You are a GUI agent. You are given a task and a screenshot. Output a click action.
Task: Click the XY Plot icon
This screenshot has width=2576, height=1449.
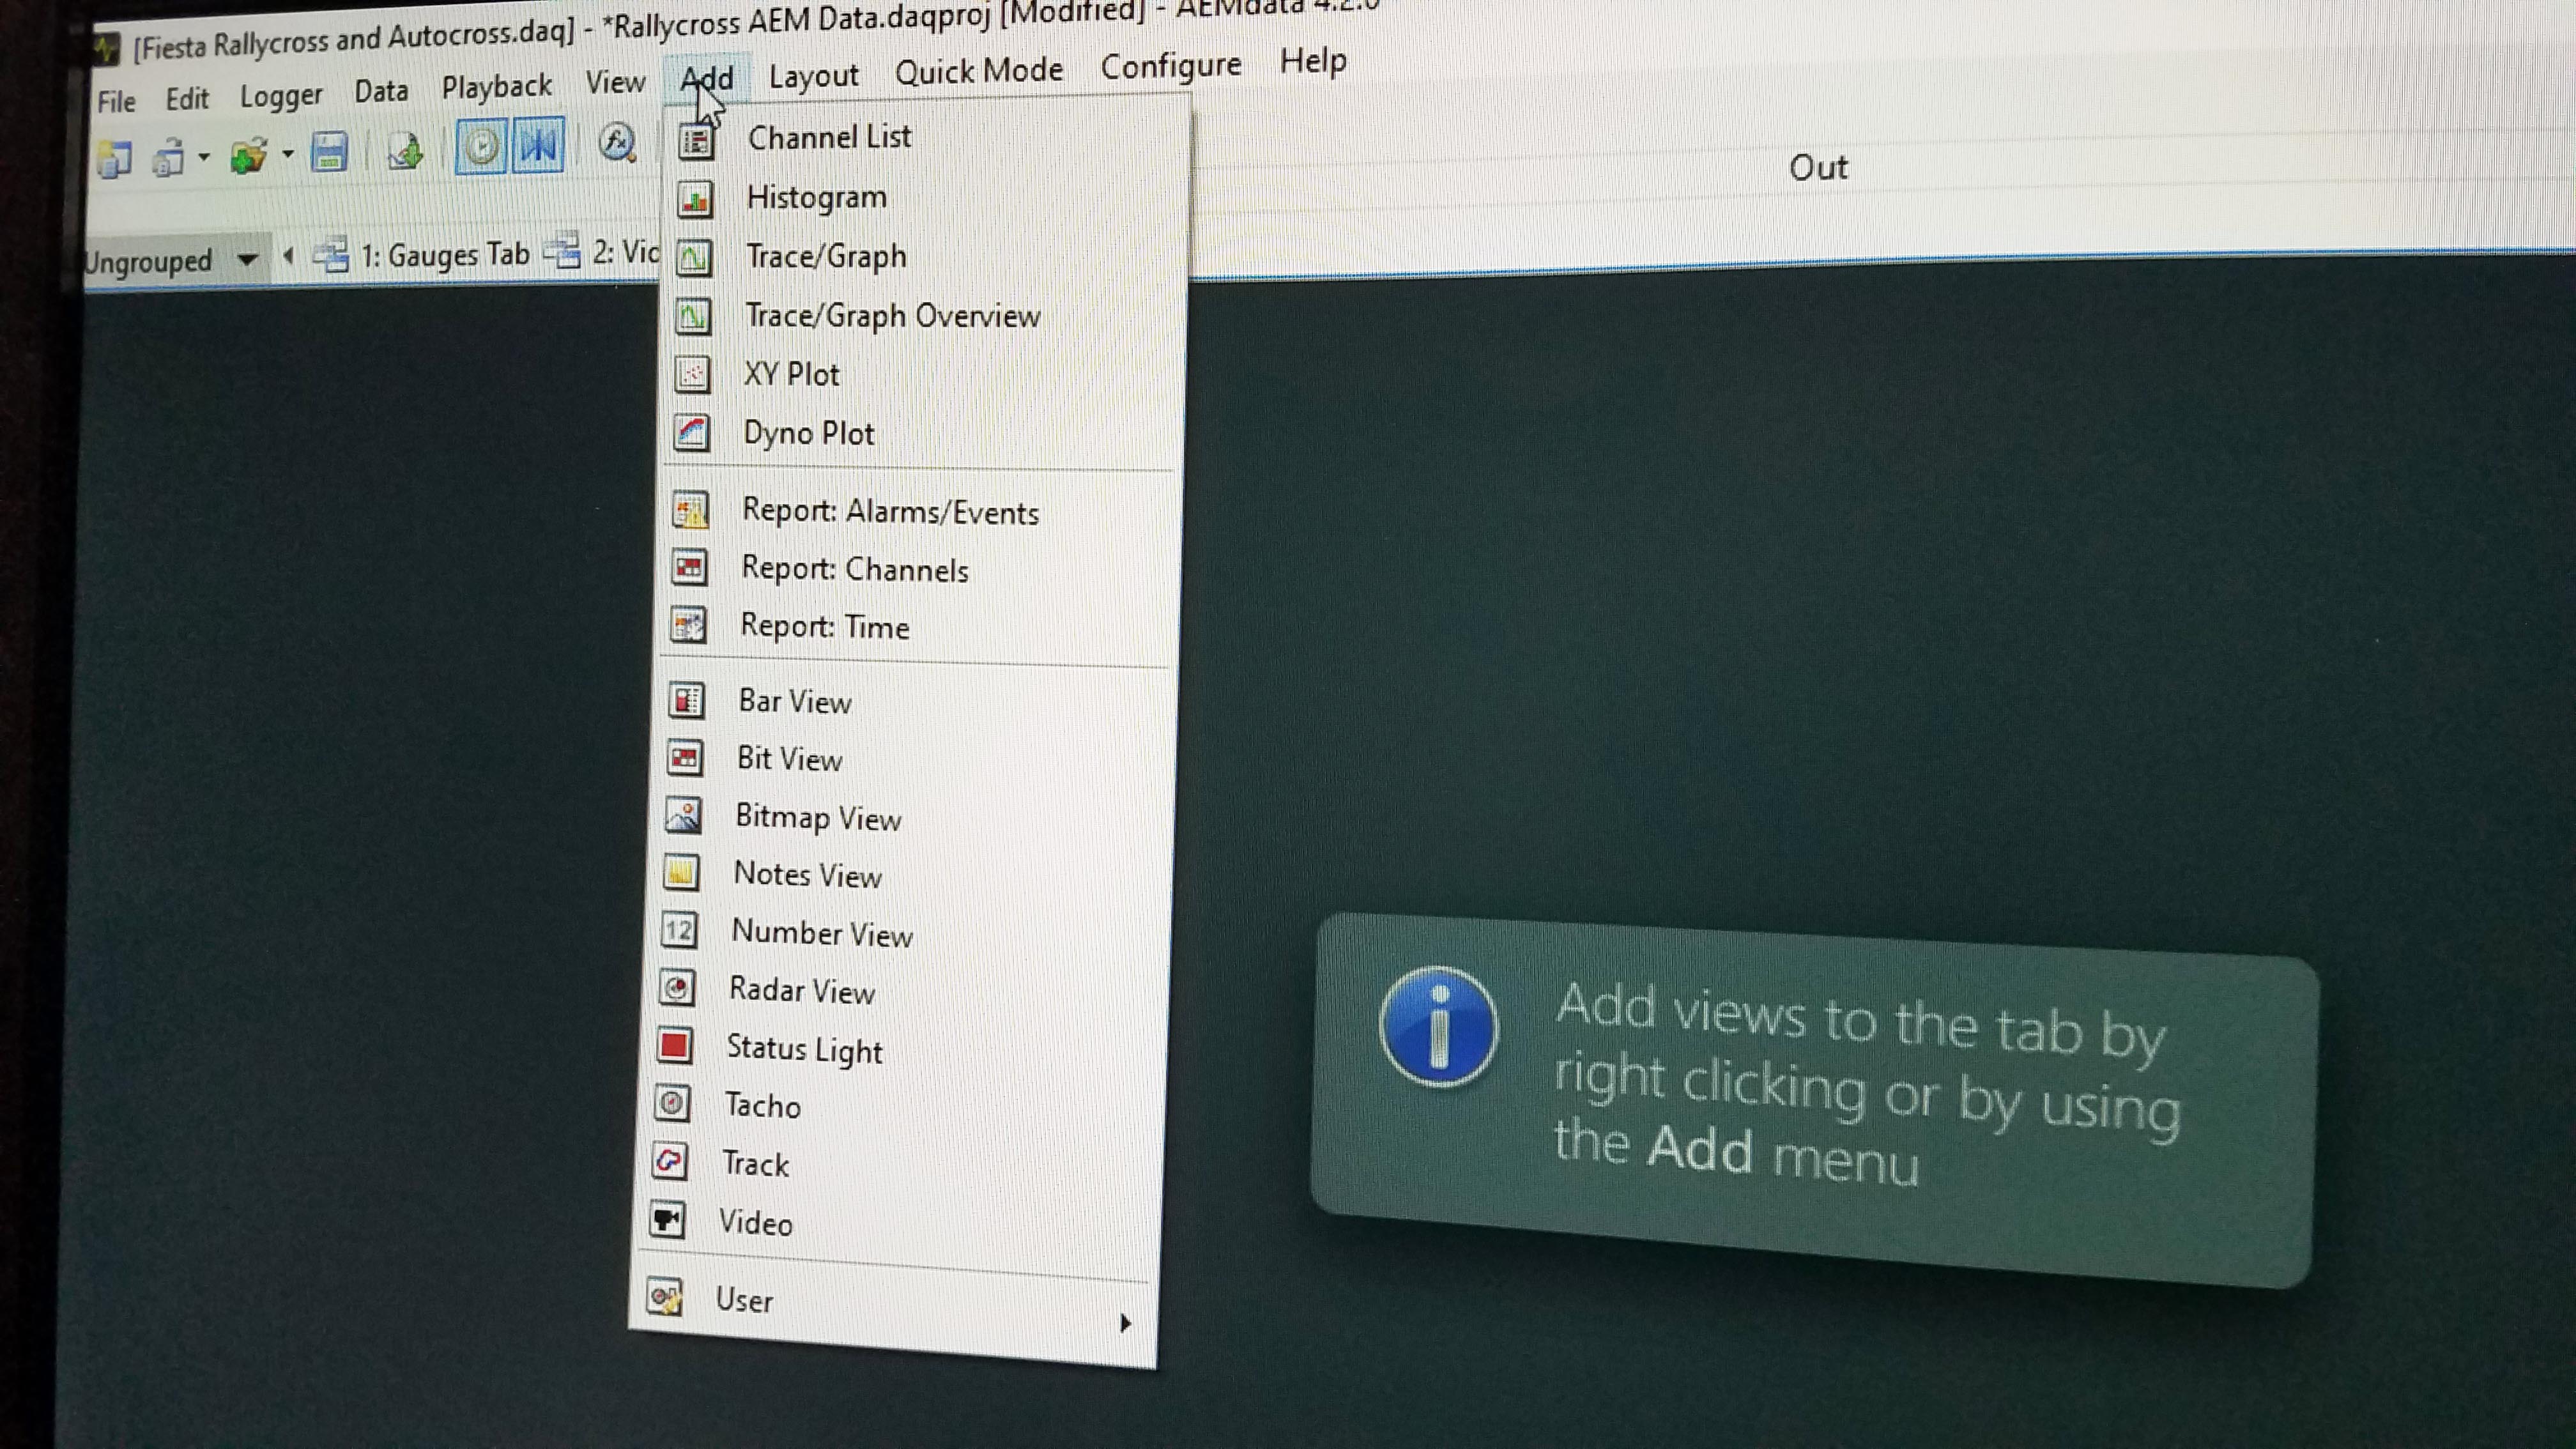[x=692, y=375]
